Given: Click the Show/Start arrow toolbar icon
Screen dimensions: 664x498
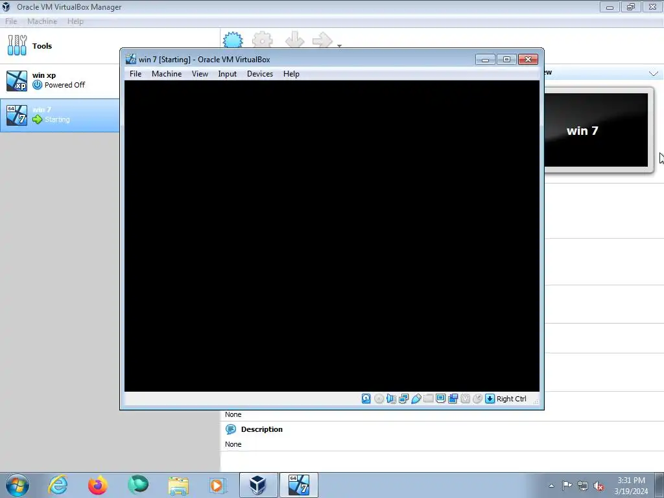Looking at the screenshot, I should coord(323,40).
